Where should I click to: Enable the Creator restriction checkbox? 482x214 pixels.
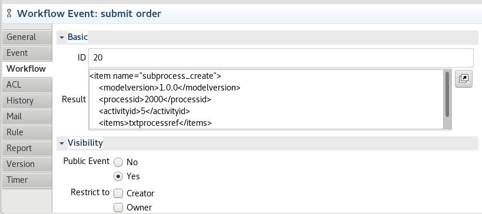pos(118,193)
